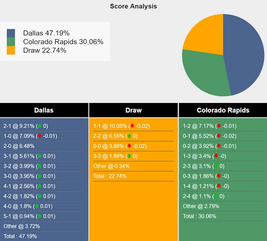Click the green arrow beside 2-1 @ 9.21%
The height and width of the screenshot is (241, 267).
[39, 126]
